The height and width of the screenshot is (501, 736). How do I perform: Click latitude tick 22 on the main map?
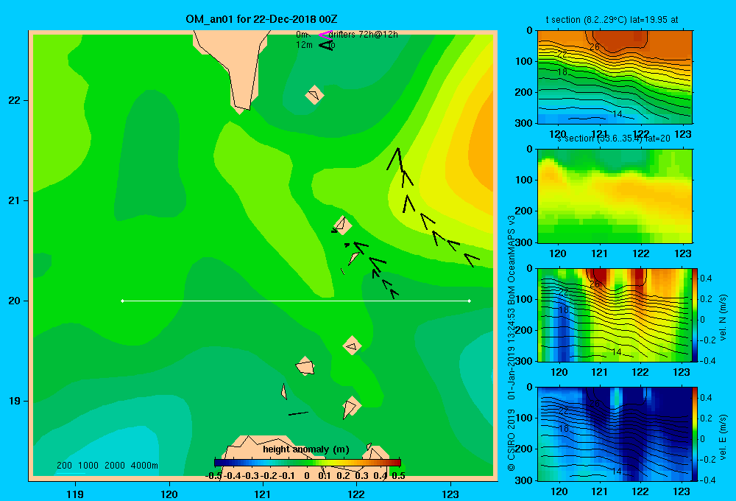point(15,100)
